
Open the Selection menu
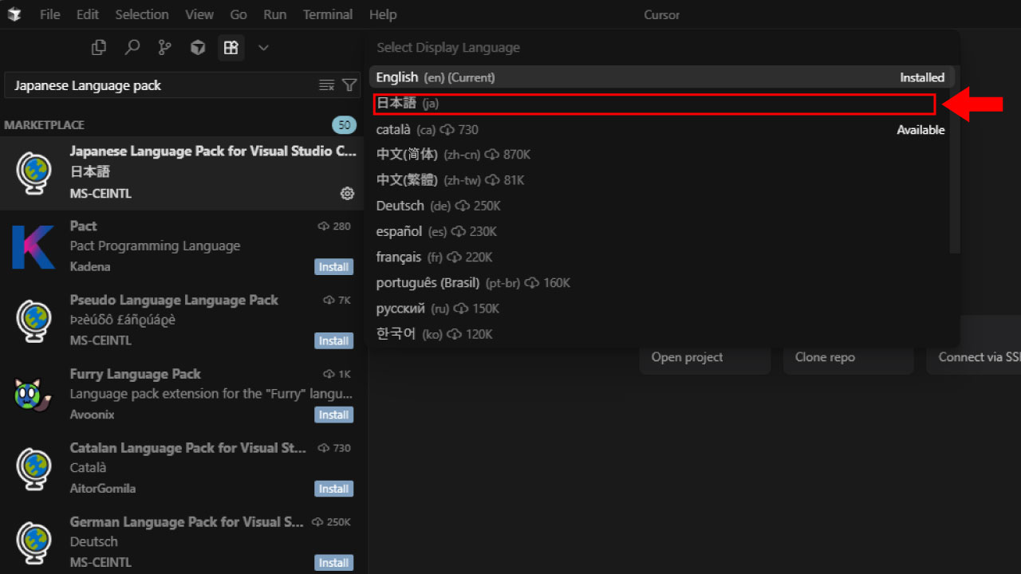click(x=142, y=14)
